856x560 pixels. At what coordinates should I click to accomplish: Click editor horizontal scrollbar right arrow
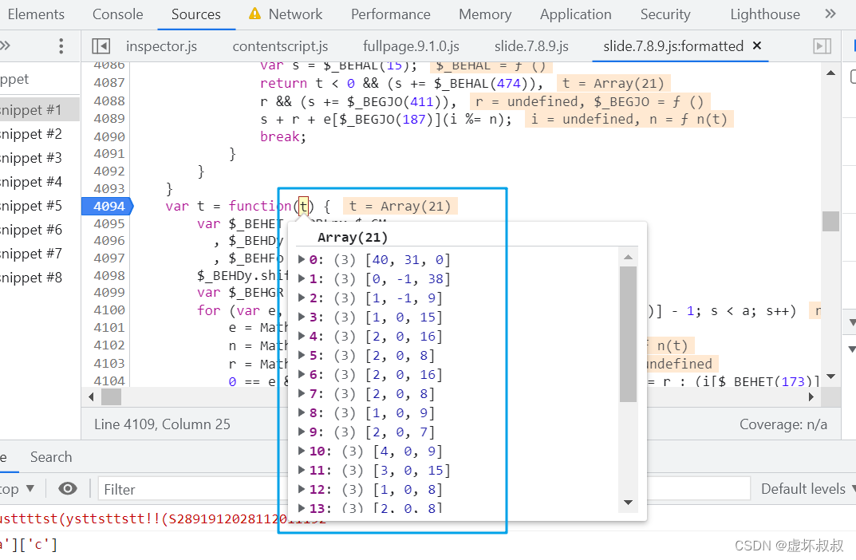pyautogui.click(x=811, y=396)
